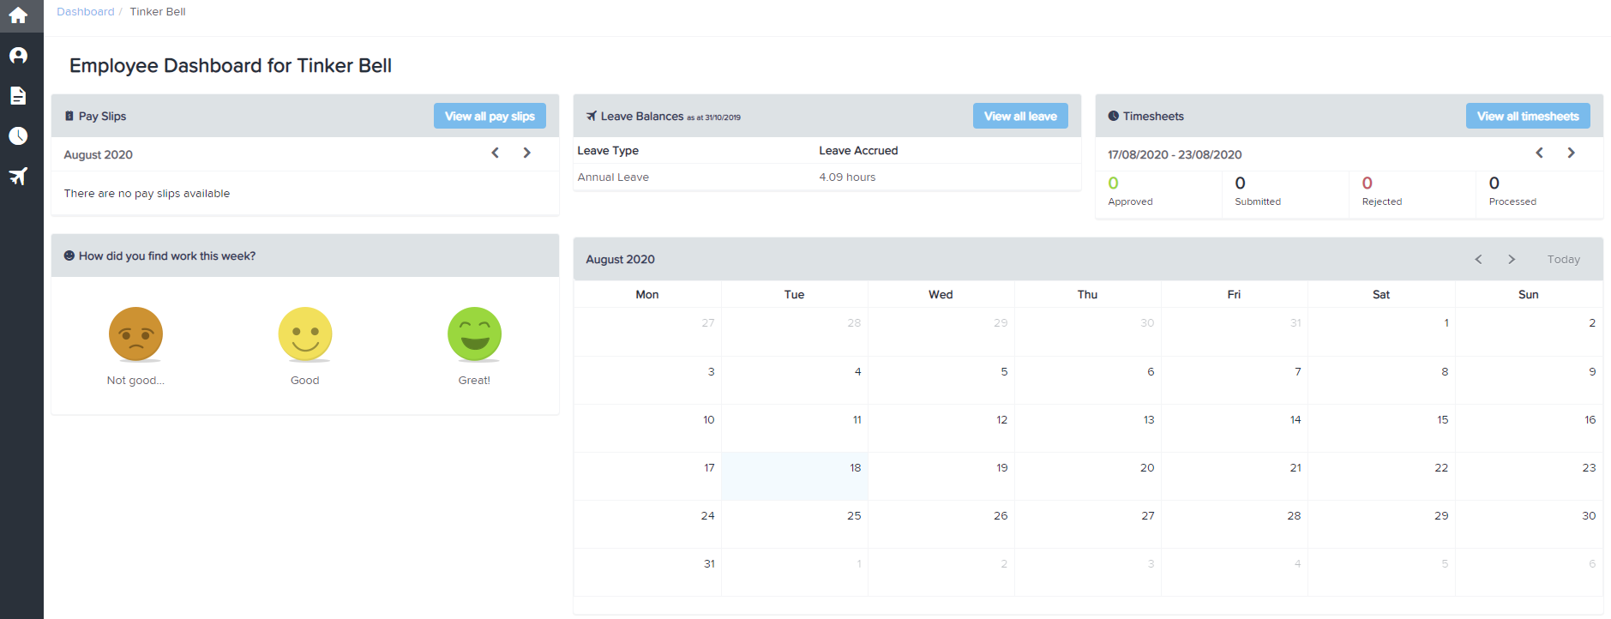Click the smiley icon beside work question

pyautogui.click(x=69, y=255)
